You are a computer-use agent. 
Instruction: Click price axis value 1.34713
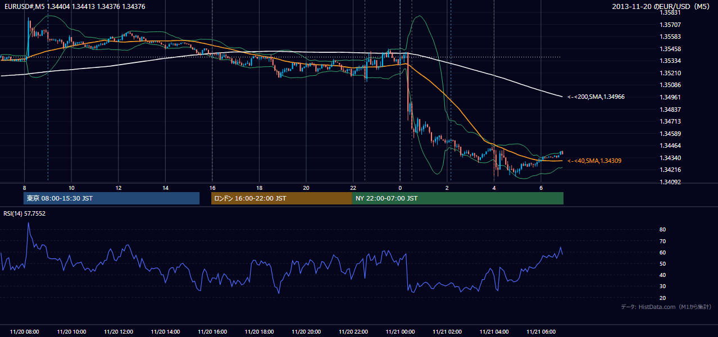coord(670,121)
